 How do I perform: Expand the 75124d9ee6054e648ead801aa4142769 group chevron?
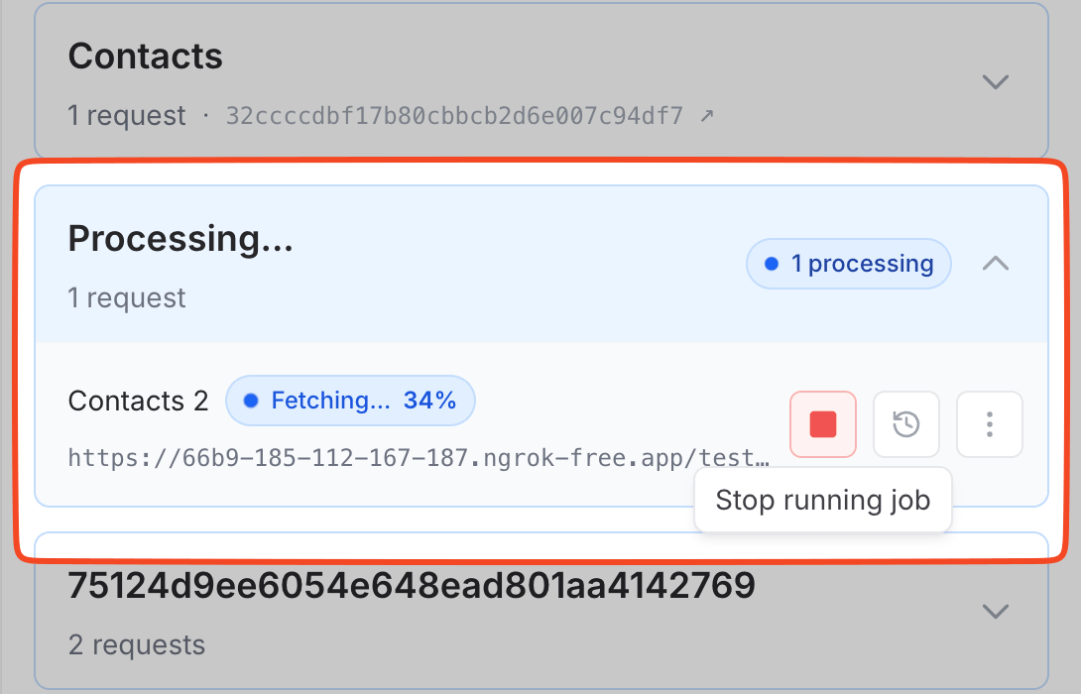[995, 611]
